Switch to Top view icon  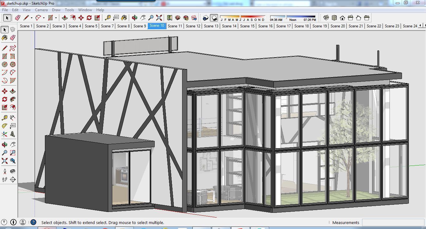coord(334,18)
